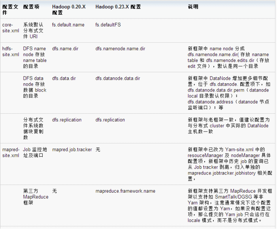Click the 'Hadoop 0.20.X 配置' header
Screen dimensions: 277x229
click(x=69, y=9)
